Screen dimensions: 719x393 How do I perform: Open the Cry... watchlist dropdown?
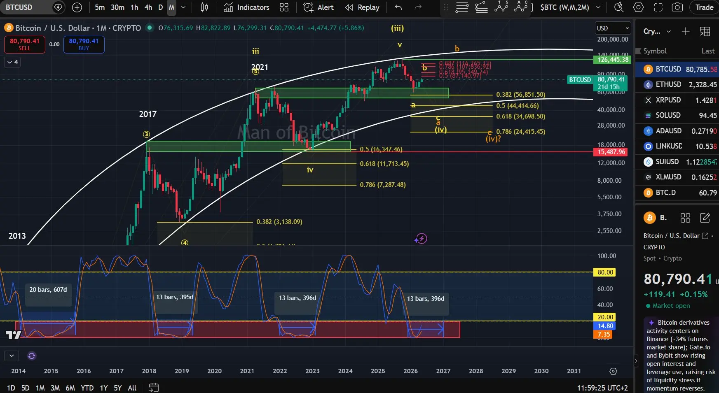tap(657, 31)
